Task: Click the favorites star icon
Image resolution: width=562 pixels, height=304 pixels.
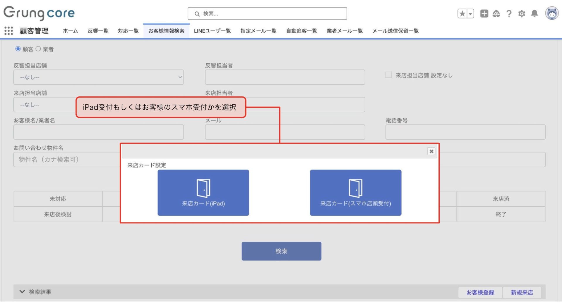Action: (x=462, y=14)
